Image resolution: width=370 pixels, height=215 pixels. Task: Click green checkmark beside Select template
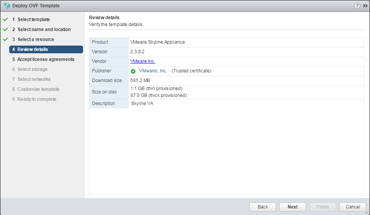click(5, 19)
